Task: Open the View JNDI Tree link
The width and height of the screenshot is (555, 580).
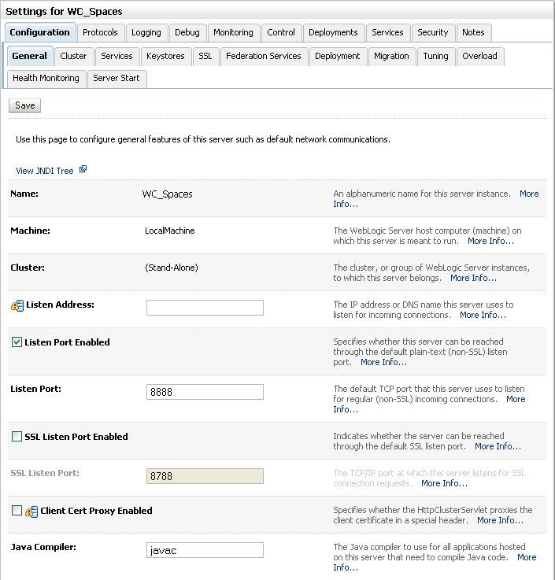Action: click(x=45, y=171)
